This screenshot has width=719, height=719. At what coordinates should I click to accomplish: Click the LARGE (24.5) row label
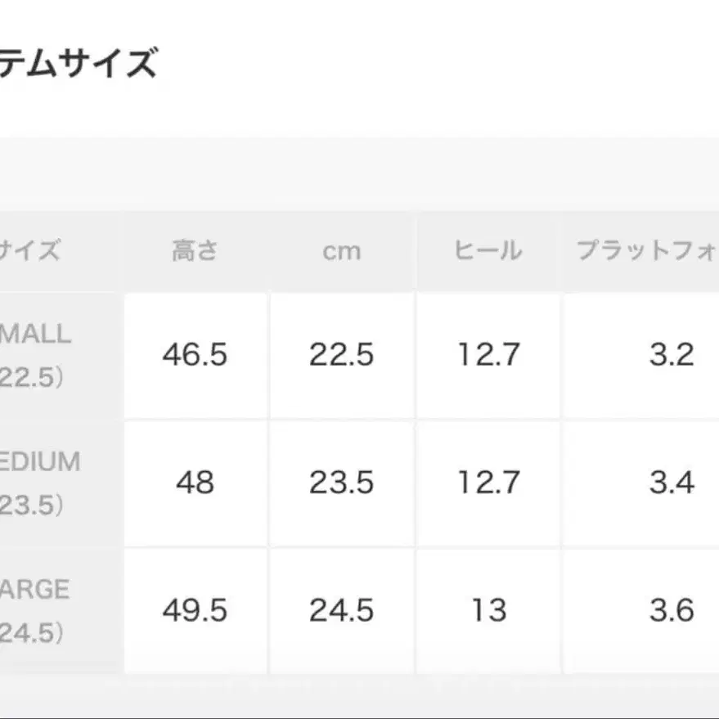point(34,610)
